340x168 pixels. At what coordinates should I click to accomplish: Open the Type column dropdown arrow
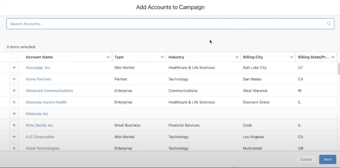tap(162, 57)
